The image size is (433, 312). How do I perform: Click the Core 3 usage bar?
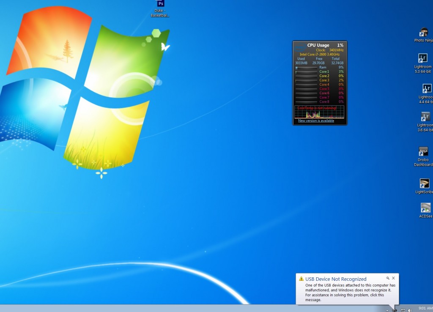306,80
